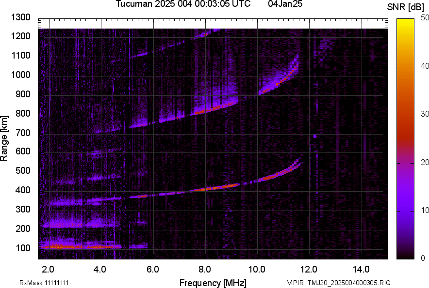The width and height of the screenshot is (429, 288).
Task: Select the 30 tick label on the colorbar
Action: (x=425, y=114)
